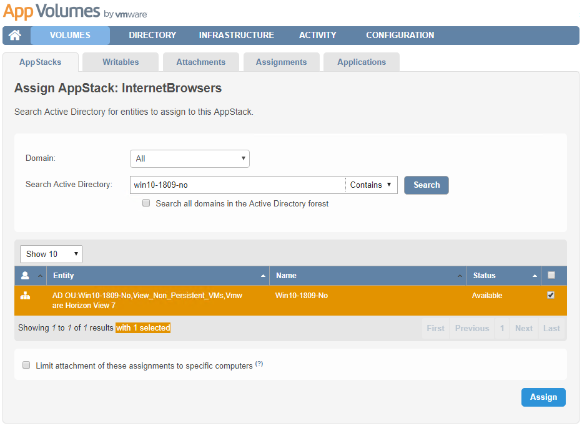Open the Contains filter dropdown
582x426 pixels.
371,185
